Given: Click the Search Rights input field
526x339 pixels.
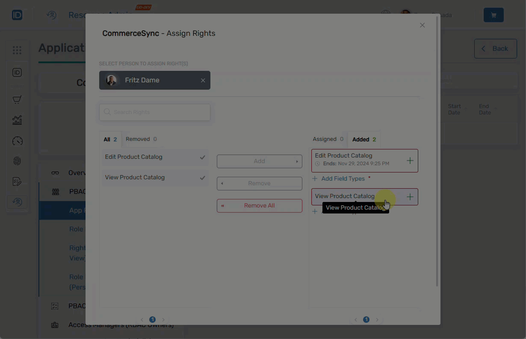Looking at the screenshot, I should point(154,112).
